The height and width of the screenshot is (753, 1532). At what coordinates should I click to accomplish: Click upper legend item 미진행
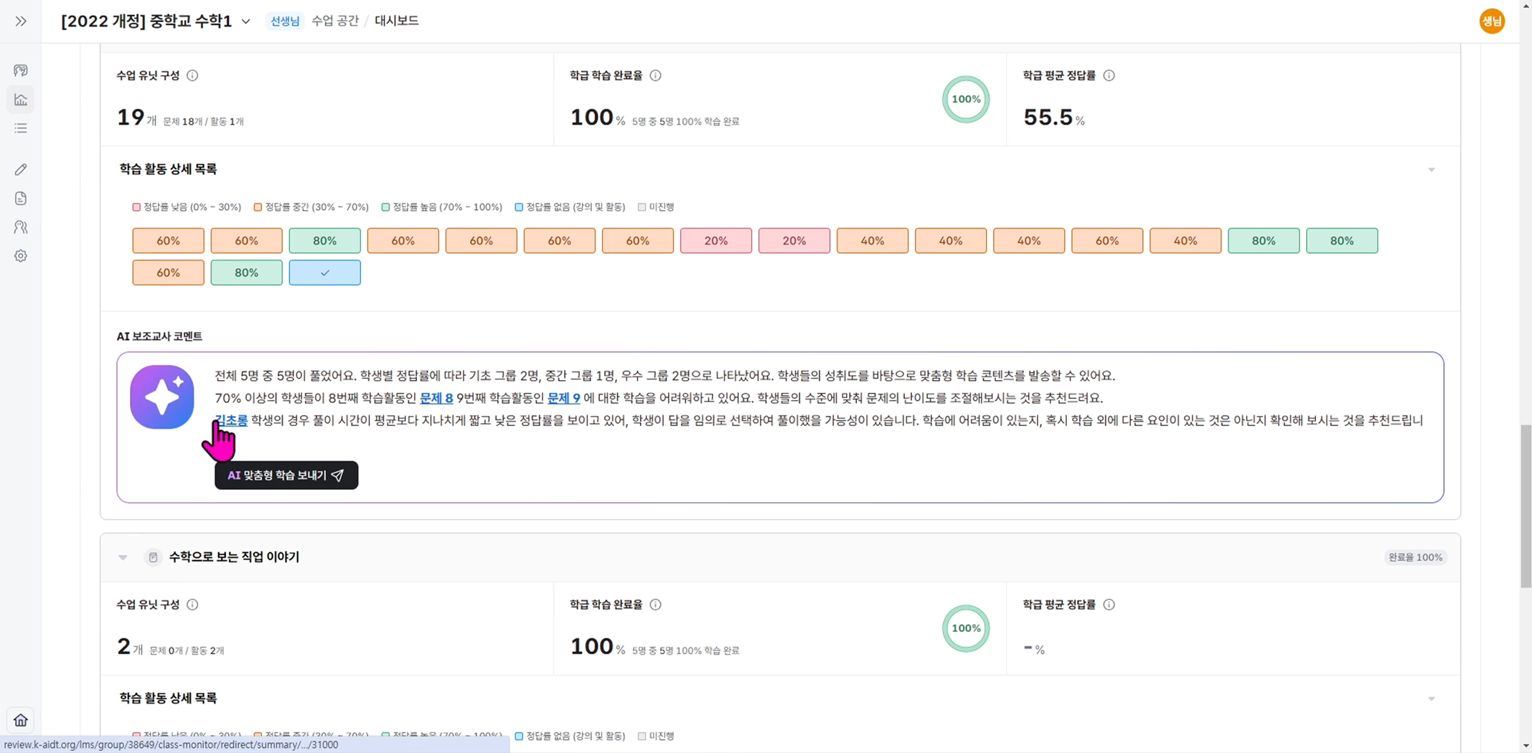click(x=656, y=207)
